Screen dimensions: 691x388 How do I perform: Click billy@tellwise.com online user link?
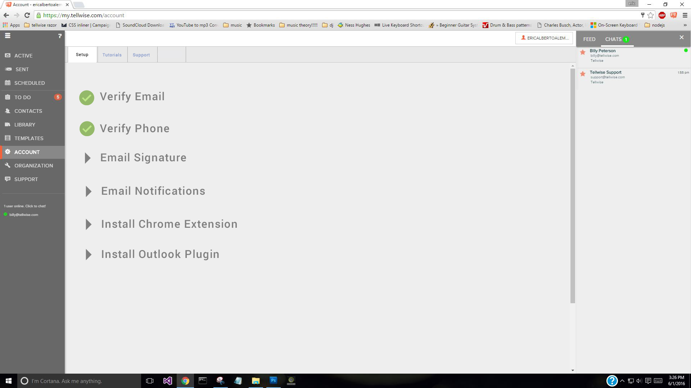pos(23,215)
